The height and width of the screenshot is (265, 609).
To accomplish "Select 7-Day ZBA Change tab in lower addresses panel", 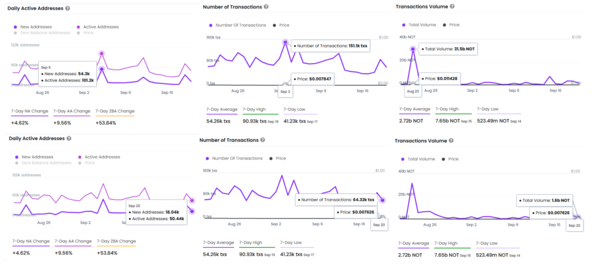I will [x=116, y=242].
